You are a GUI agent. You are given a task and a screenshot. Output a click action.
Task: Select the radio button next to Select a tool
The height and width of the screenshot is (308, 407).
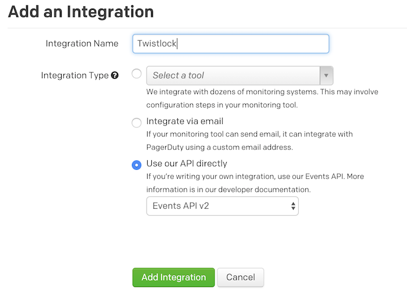[137, 74]
